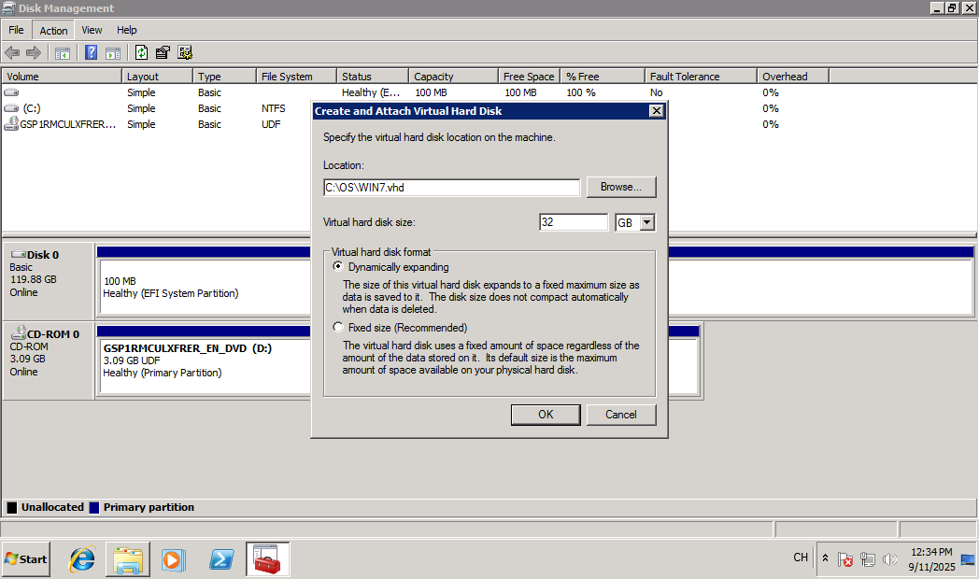Click the Help icon in the toolbar
Image resolution: width=979 pixels, height=579 pixels.
(92, 52)
